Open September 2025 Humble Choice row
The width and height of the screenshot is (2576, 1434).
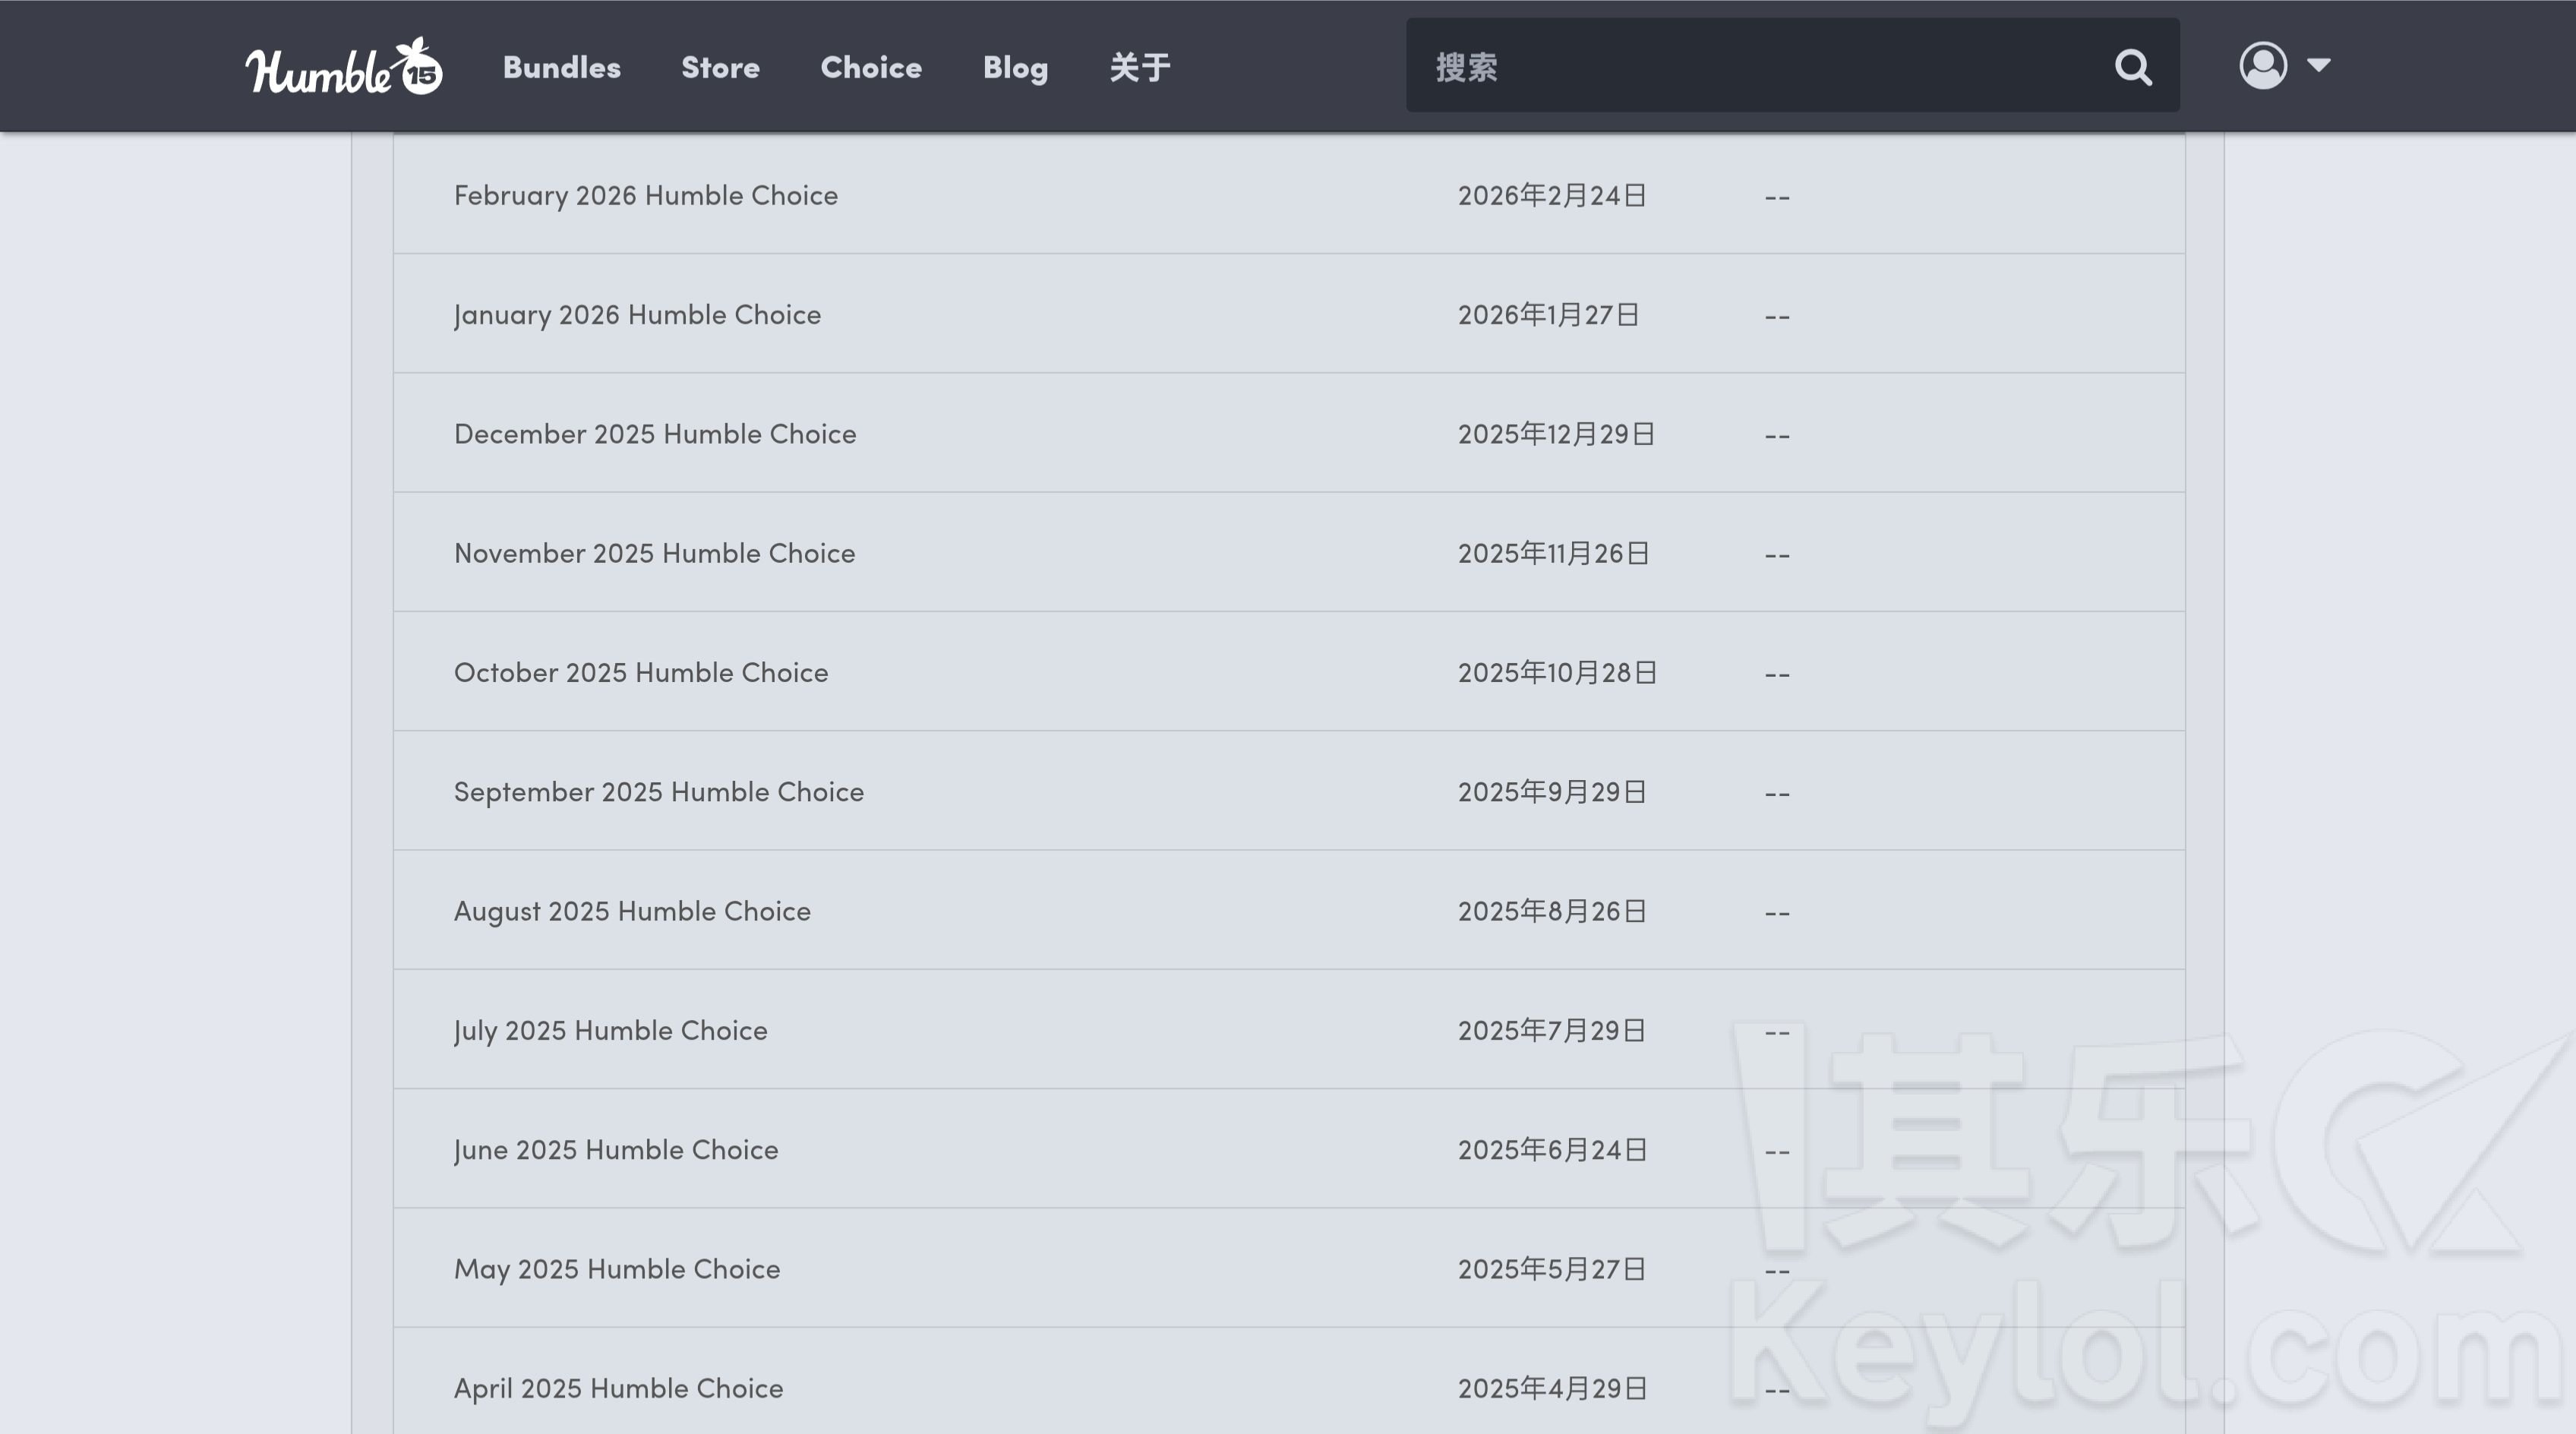pos(658,791)
